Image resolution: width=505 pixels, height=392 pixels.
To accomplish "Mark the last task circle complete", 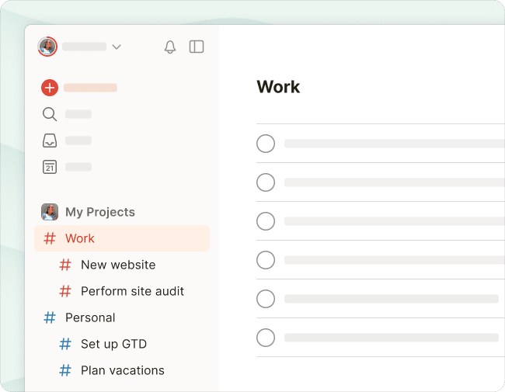I will coord(266,338).
